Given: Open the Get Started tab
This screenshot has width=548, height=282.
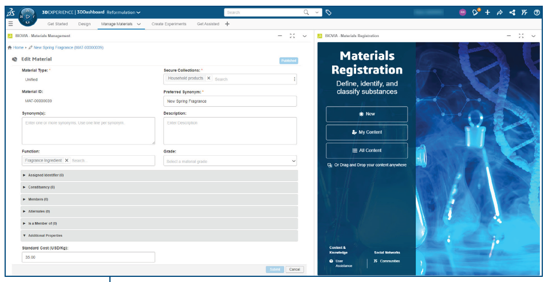Looking at the screenshot, I should tap(57, 24).
